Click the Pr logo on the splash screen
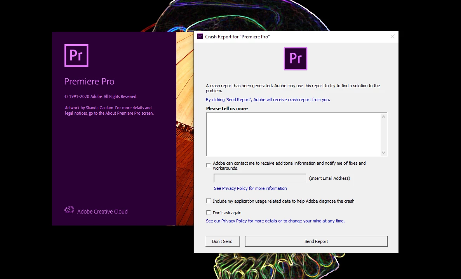 pos(77,55)
